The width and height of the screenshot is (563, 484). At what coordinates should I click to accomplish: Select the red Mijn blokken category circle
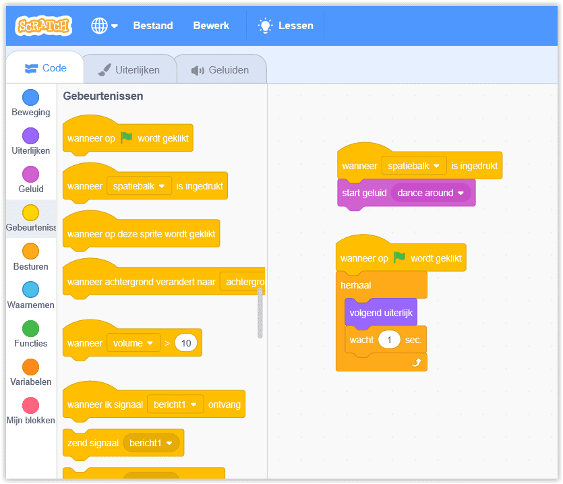30,405
